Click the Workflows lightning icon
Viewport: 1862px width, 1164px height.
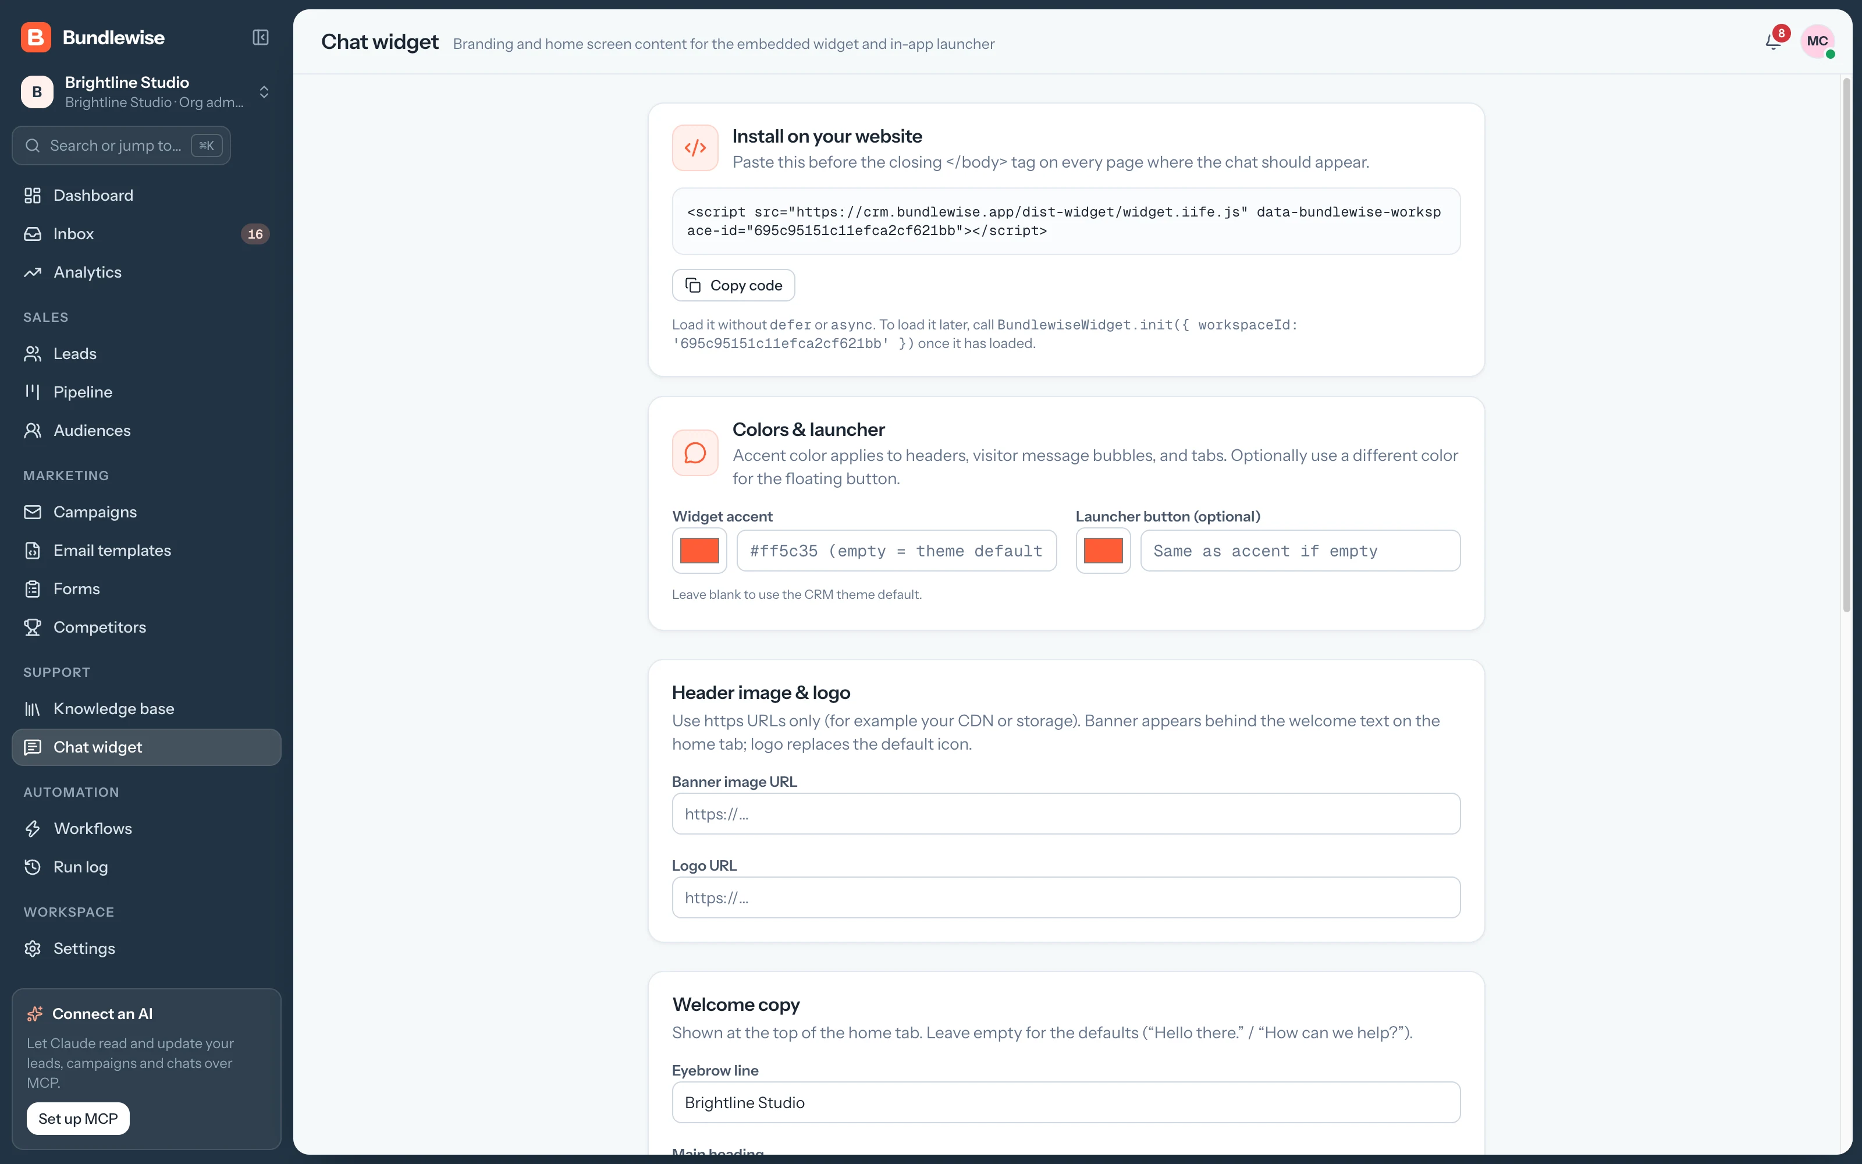[33, 829]
